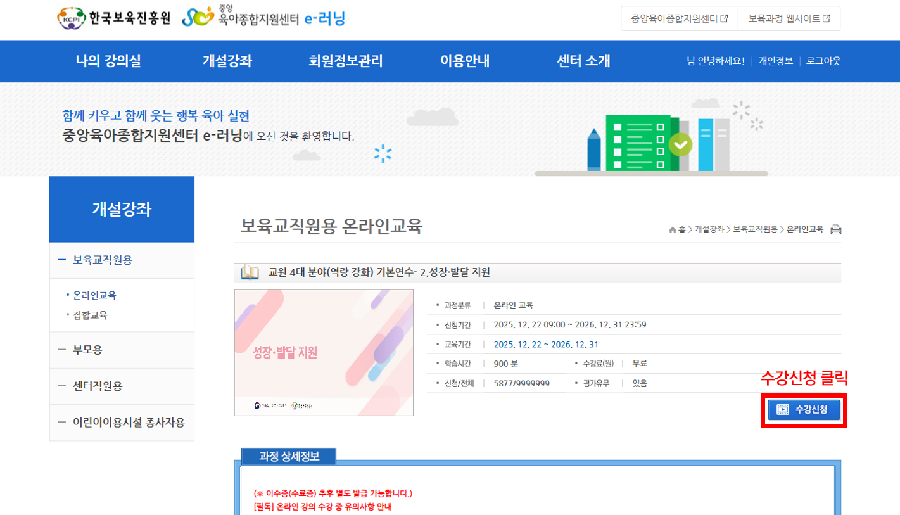Open the 개설강좌 top menu
This screenshot has height=515, width=900.
point(227,61)
